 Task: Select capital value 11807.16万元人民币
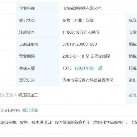tap(81, 32)
